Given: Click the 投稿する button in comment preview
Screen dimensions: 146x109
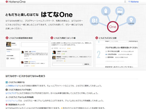Looking at the screenshot, I should [x=87, y=64].
